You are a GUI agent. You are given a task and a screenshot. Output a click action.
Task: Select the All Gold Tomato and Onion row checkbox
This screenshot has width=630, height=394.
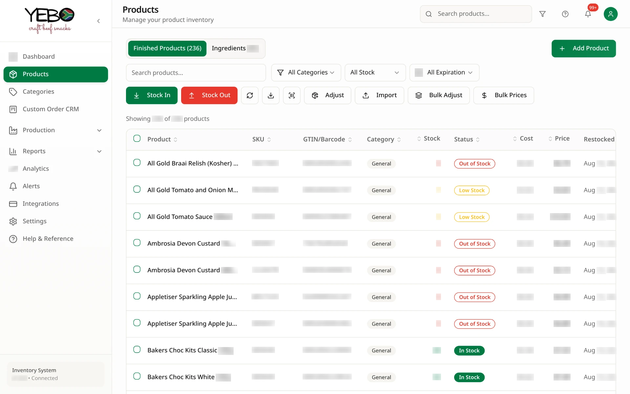click(x=137, y=189)
